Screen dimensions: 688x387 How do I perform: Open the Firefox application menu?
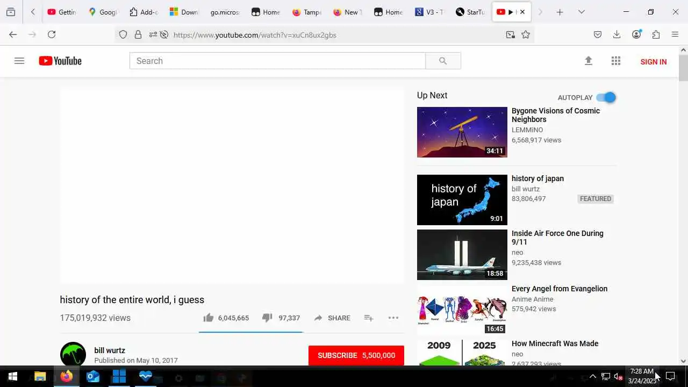tap(675, 34)
